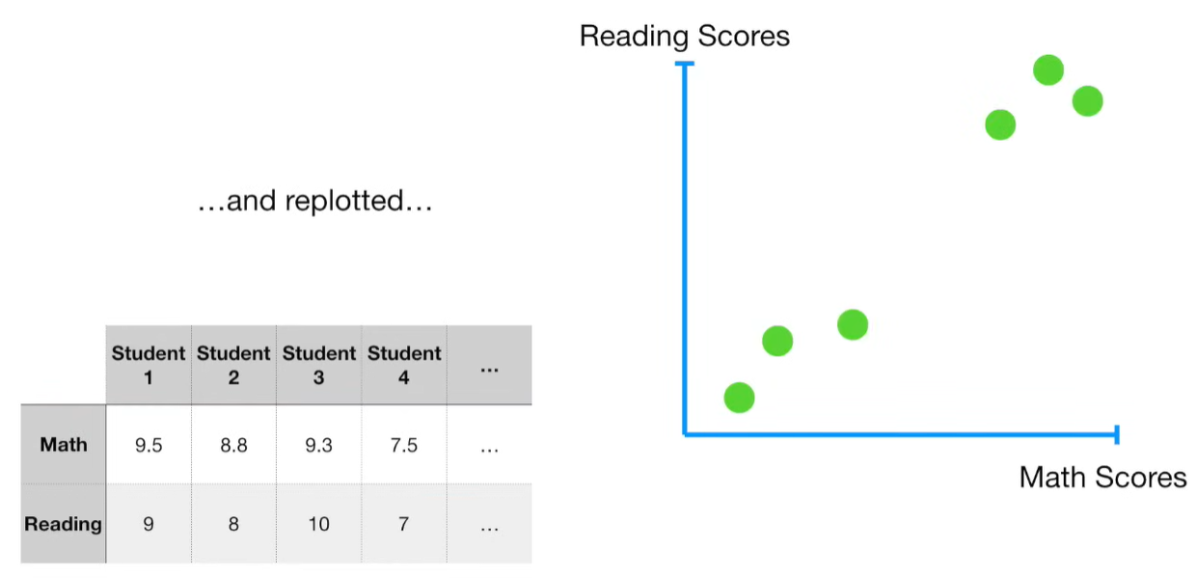Viewport: 1197px width, 578px height.
Task: Click the topmost green data point
Action: click(1047, 70)
